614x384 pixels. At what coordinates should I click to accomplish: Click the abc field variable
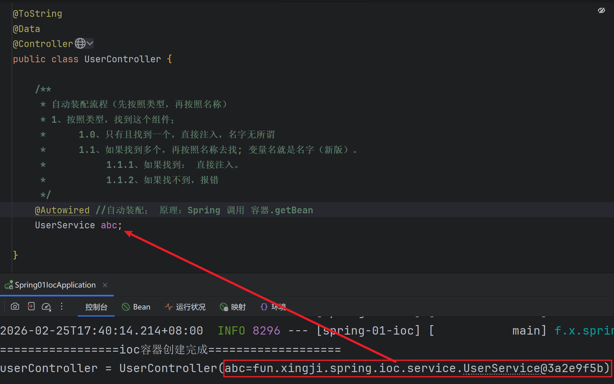(109, 226)
